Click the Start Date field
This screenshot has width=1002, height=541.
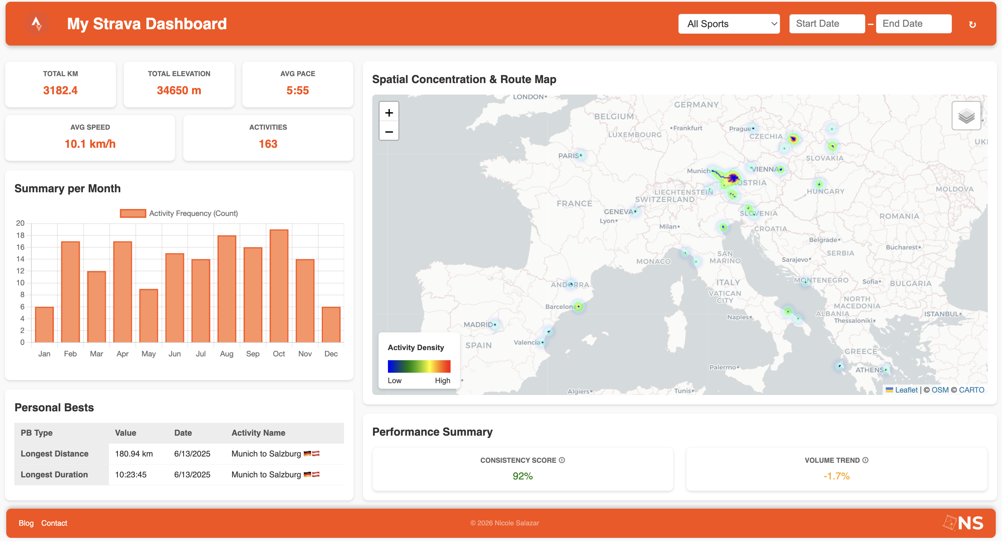[827, 24]
